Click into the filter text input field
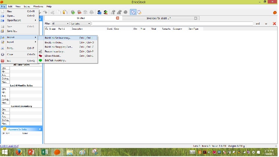 pyautogui.click(x=172, y=24)
